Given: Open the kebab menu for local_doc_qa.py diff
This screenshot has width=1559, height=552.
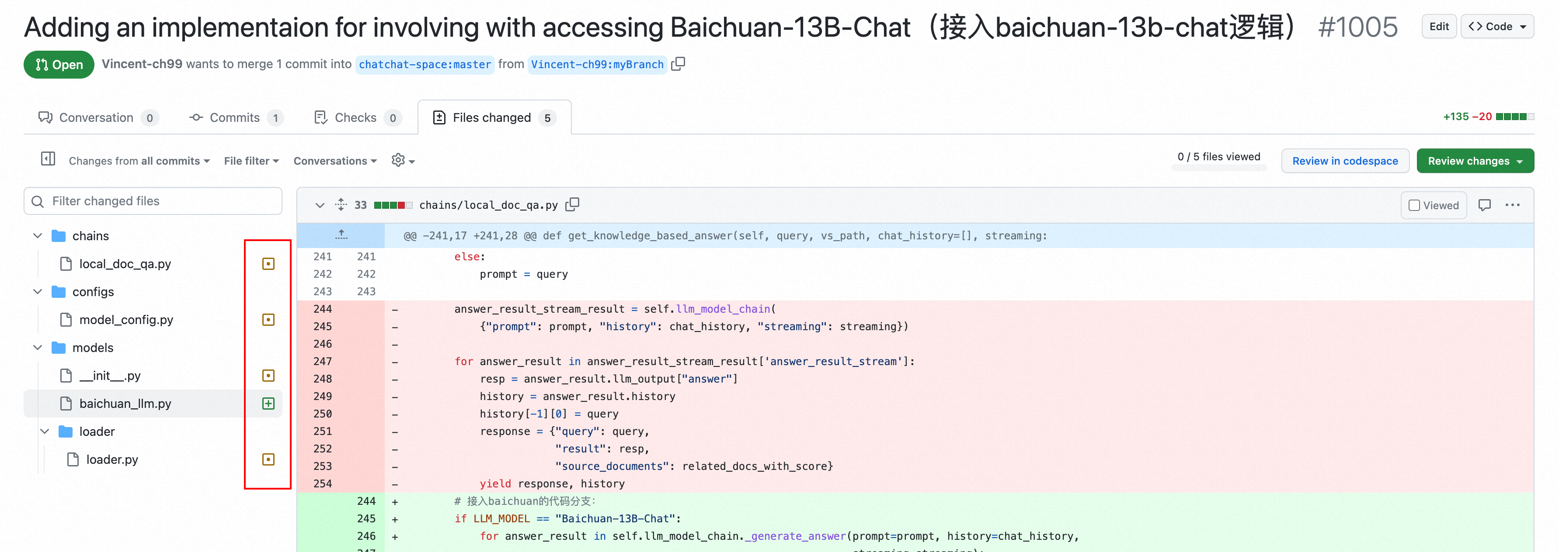Looking at the screenshot, I should coord(1513,205).
